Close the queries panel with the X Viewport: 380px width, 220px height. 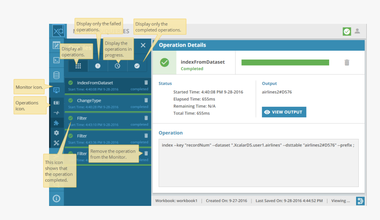click(143, 45)
